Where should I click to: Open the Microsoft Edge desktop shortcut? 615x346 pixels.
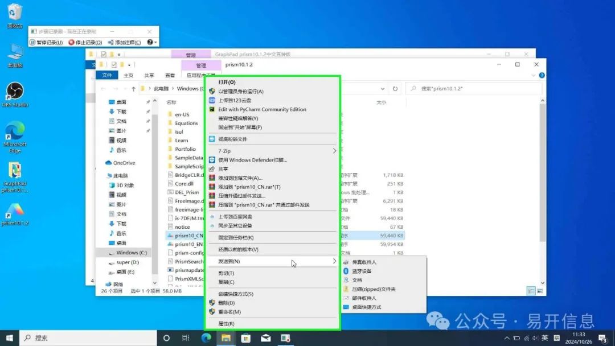click(14, 137)
